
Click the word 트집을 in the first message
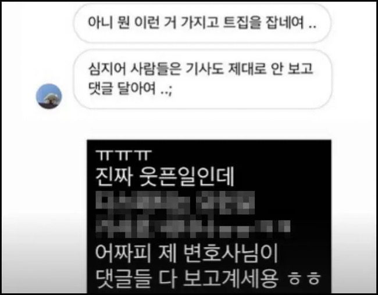pos(243,23)
